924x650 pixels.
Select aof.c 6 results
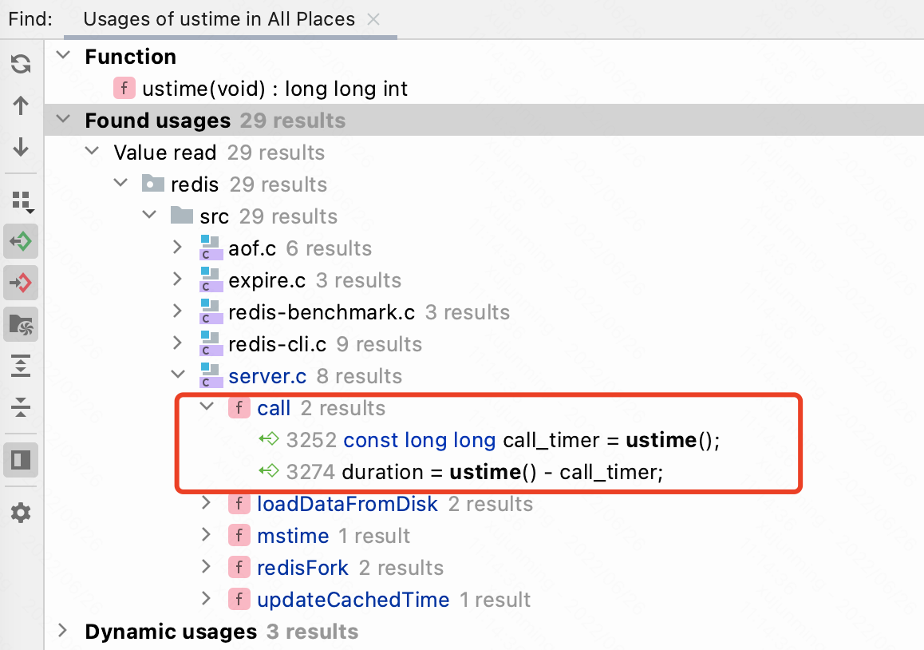click(300, 248)
